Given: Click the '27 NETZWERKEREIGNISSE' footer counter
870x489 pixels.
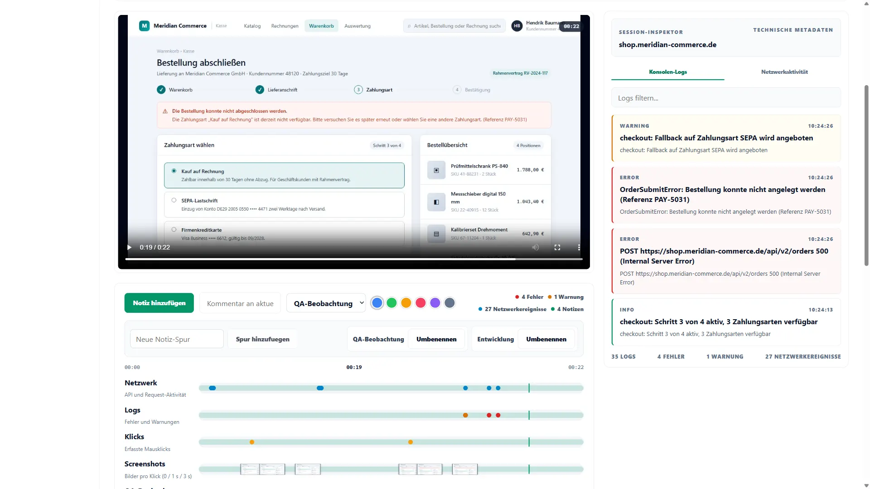Looking at the screenshot, I should pyautogui.click(x=803, y=357).
